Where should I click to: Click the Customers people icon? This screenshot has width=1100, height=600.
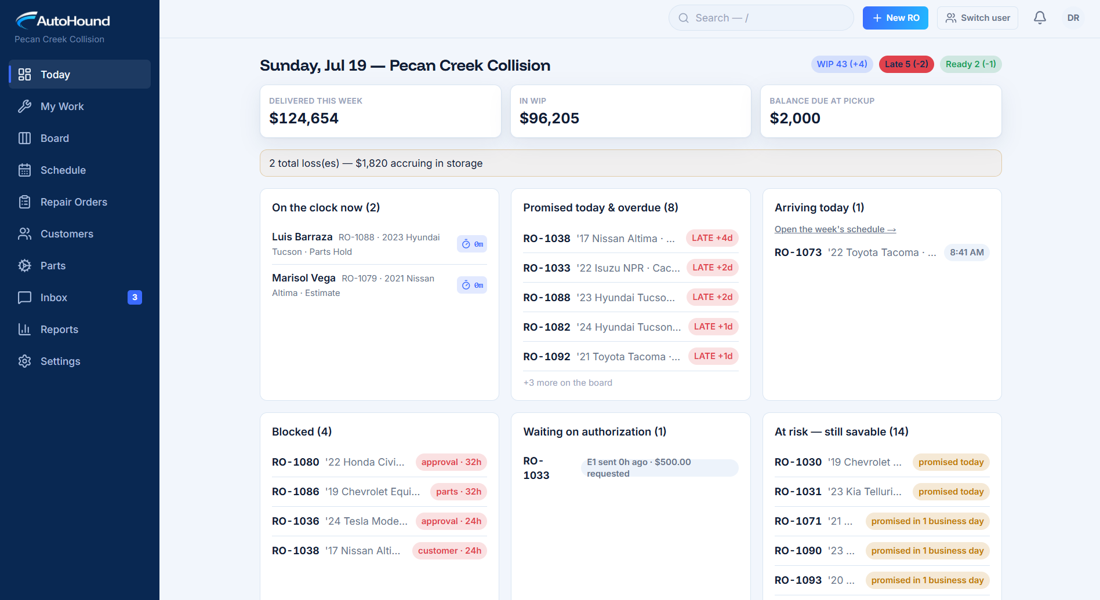(24, 233)
